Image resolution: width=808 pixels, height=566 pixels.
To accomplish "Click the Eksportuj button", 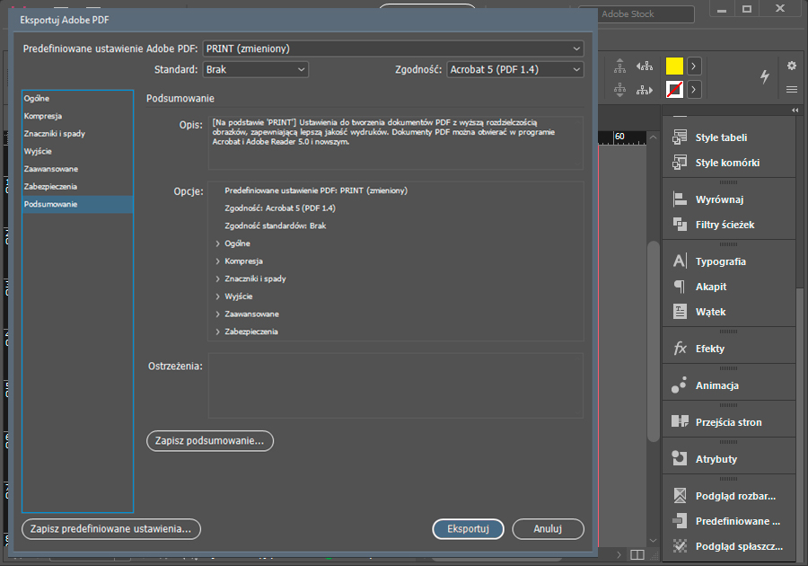I will 468,529.
